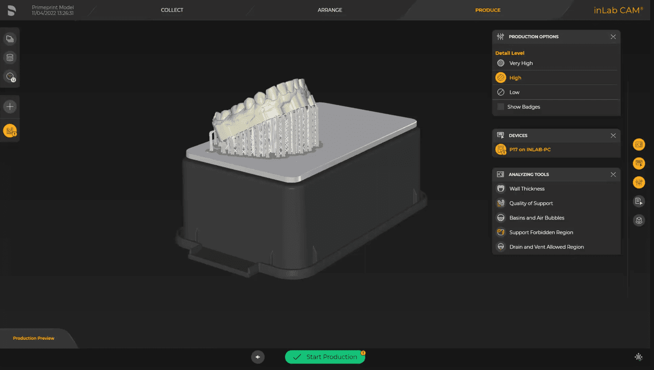Select Very High detail level

pos(521,63)
